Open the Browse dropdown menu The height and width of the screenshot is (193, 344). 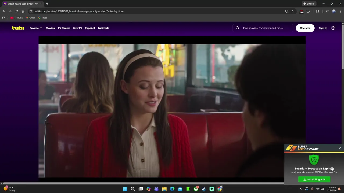(35, 28)
